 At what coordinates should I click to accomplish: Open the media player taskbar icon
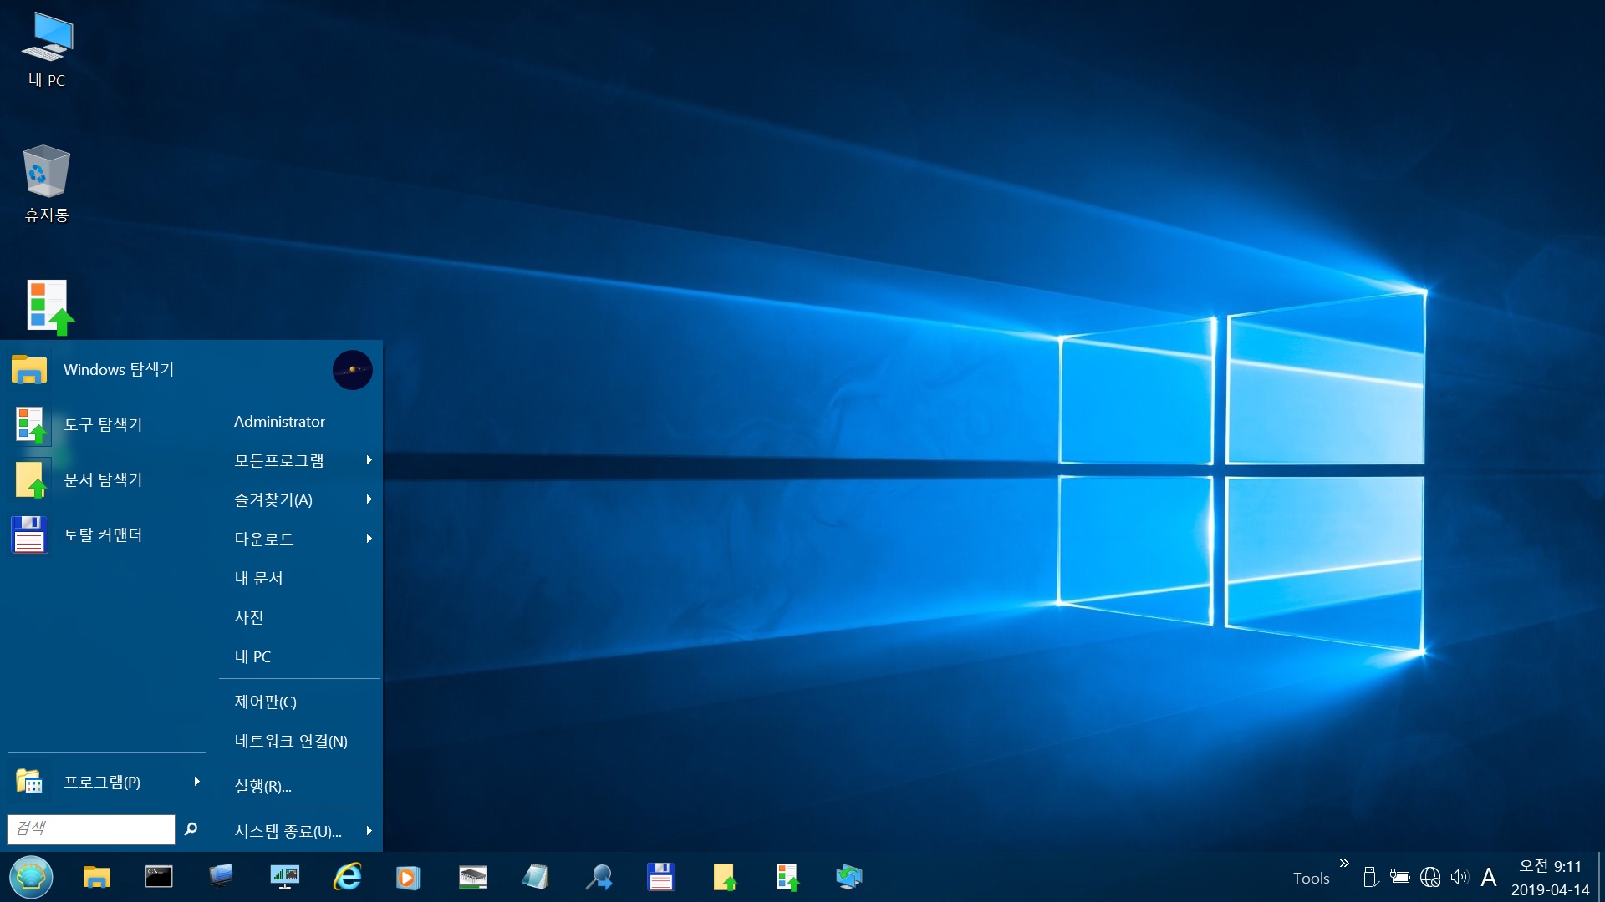[x=409, y=877]
